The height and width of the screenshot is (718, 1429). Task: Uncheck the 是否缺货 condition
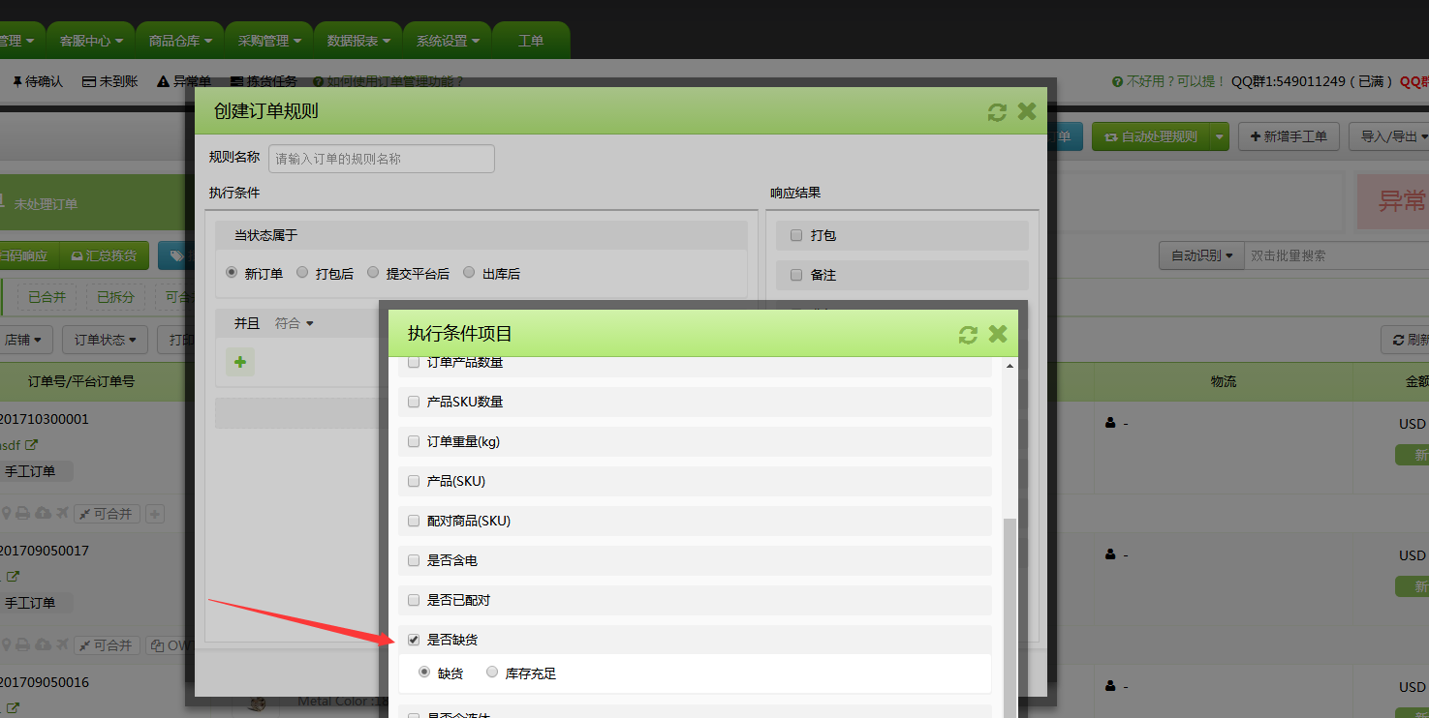(414, 640)
